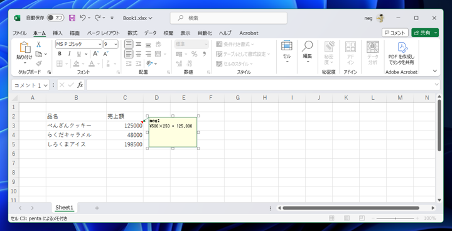Select the Sheet1 tab
The image size is (452, 231).
tap(64, 208)
